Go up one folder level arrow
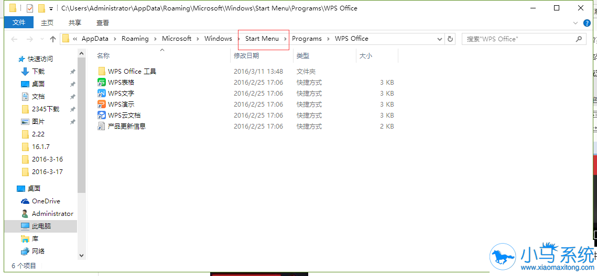 click(x=53, y=39)
